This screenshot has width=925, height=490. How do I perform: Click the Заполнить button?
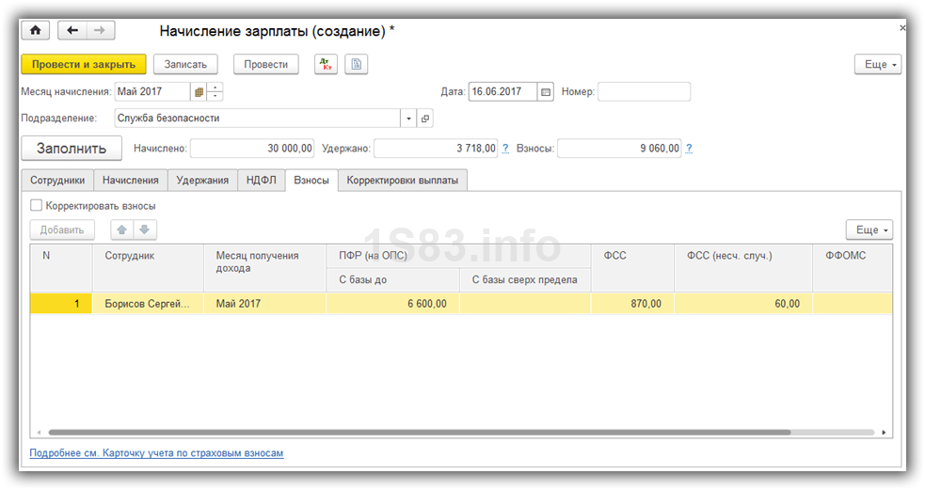click(x=72, y=148)
